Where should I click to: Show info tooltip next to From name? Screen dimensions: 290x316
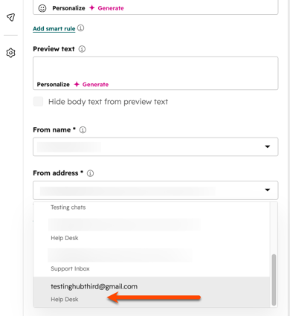(x=83, y=130)
